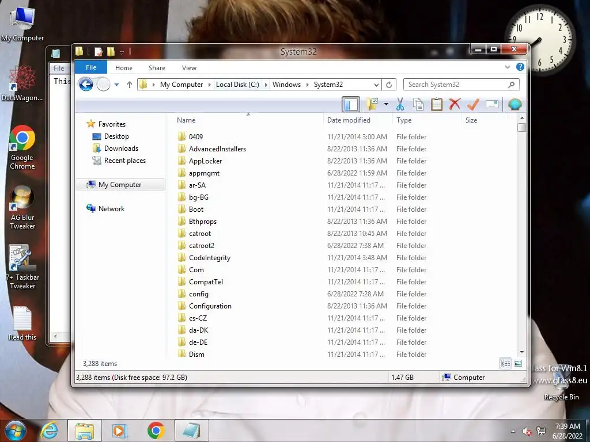The height and width of the screenshot is (442, 590).
Task: Open Internet Explorer from taskbar
Action: [50, 430]
